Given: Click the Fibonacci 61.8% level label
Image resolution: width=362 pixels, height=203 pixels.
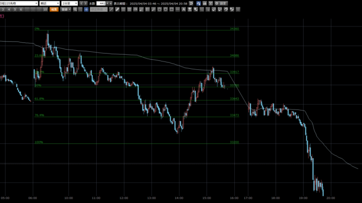Looking at the screenshot, I should [39, 99].
